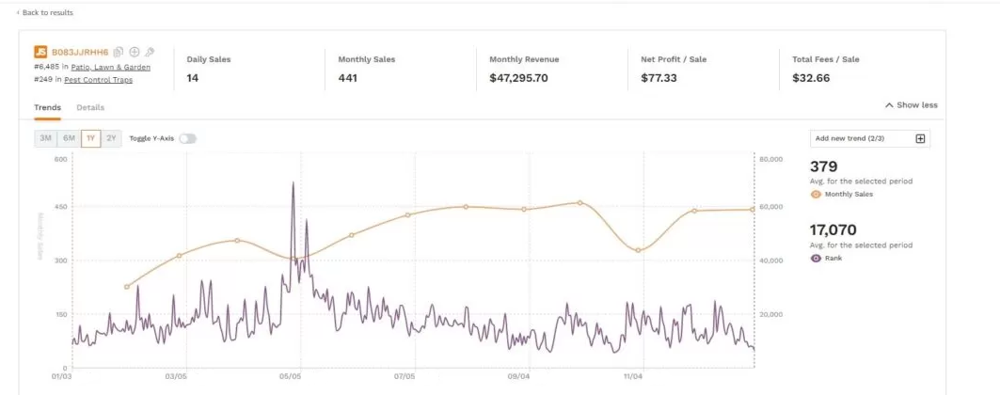Hide the Monthly Sales trend line
The image size is (1000, 395).
coord(816,195)
